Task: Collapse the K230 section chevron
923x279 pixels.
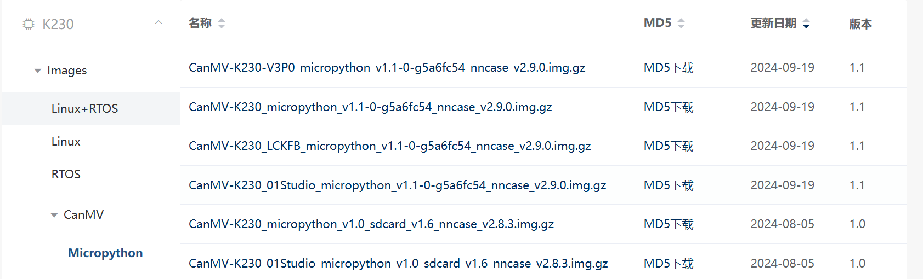Action: [158, 23]
